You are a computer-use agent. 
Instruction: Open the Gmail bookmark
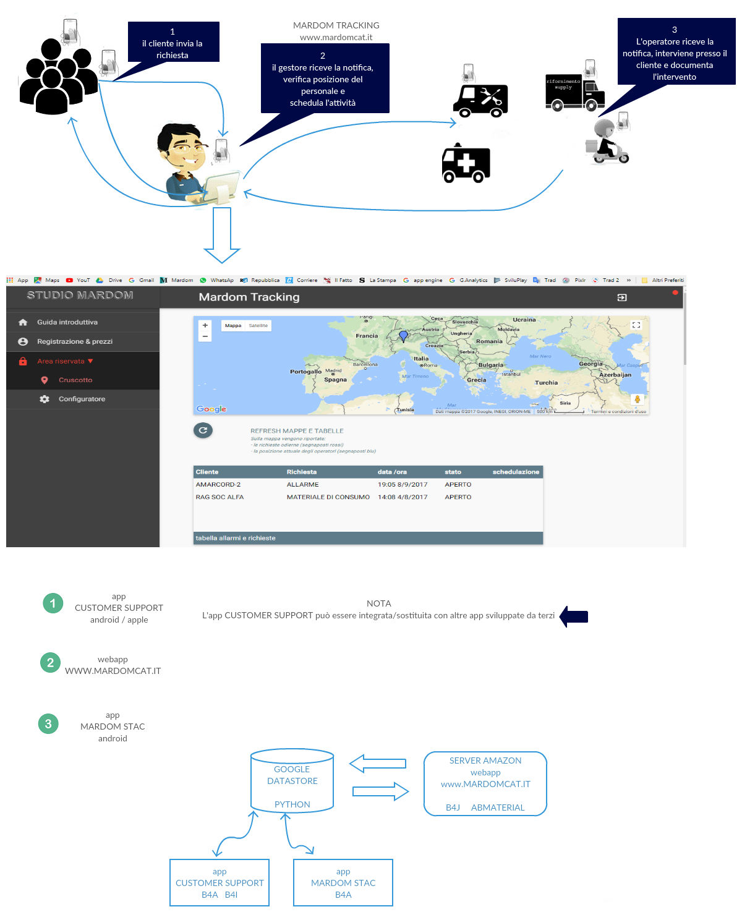[x=141, y=280]
